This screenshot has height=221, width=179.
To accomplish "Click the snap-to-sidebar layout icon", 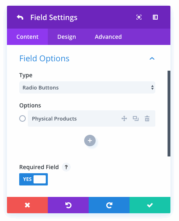I will pos(155,17).
